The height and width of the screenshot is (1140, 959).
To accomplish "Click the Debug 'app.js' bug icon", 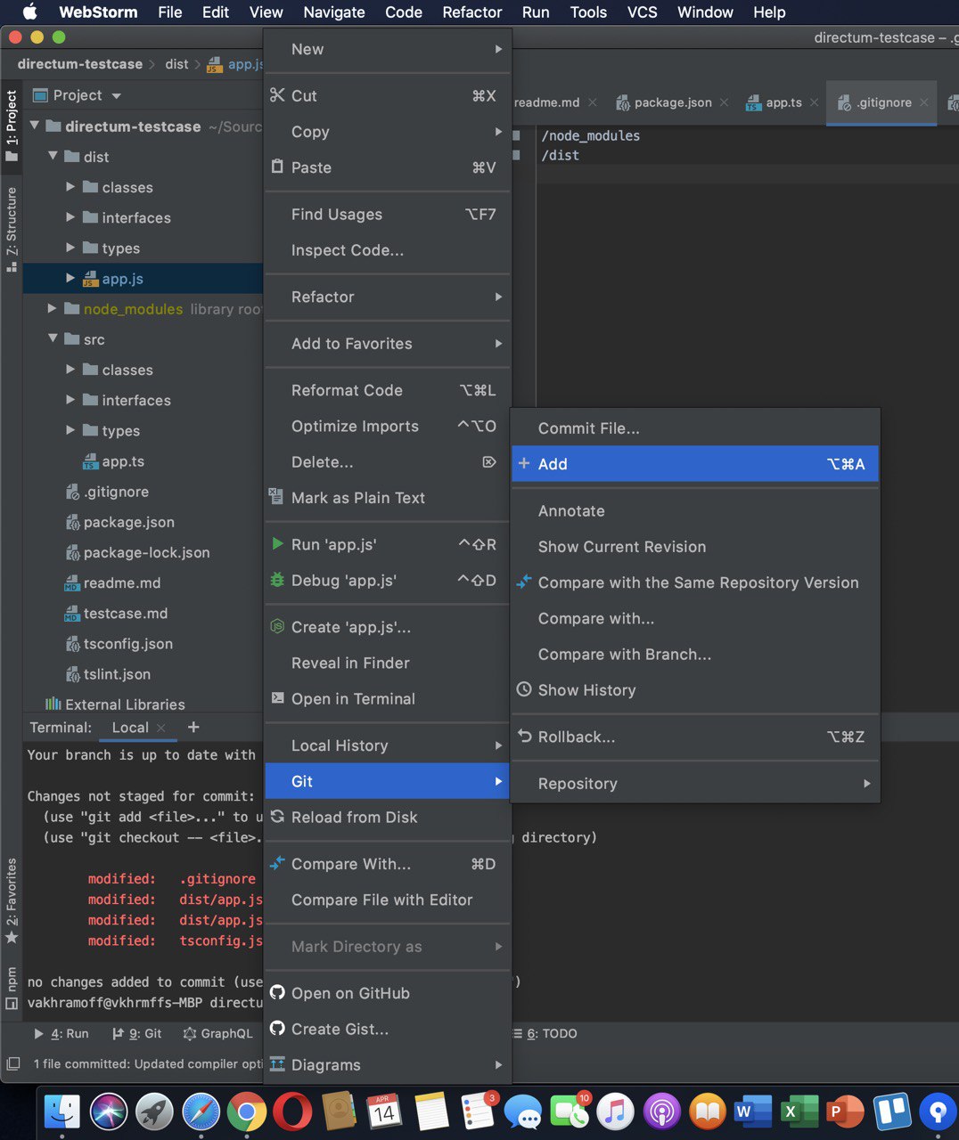I will (x=277, y=580).
